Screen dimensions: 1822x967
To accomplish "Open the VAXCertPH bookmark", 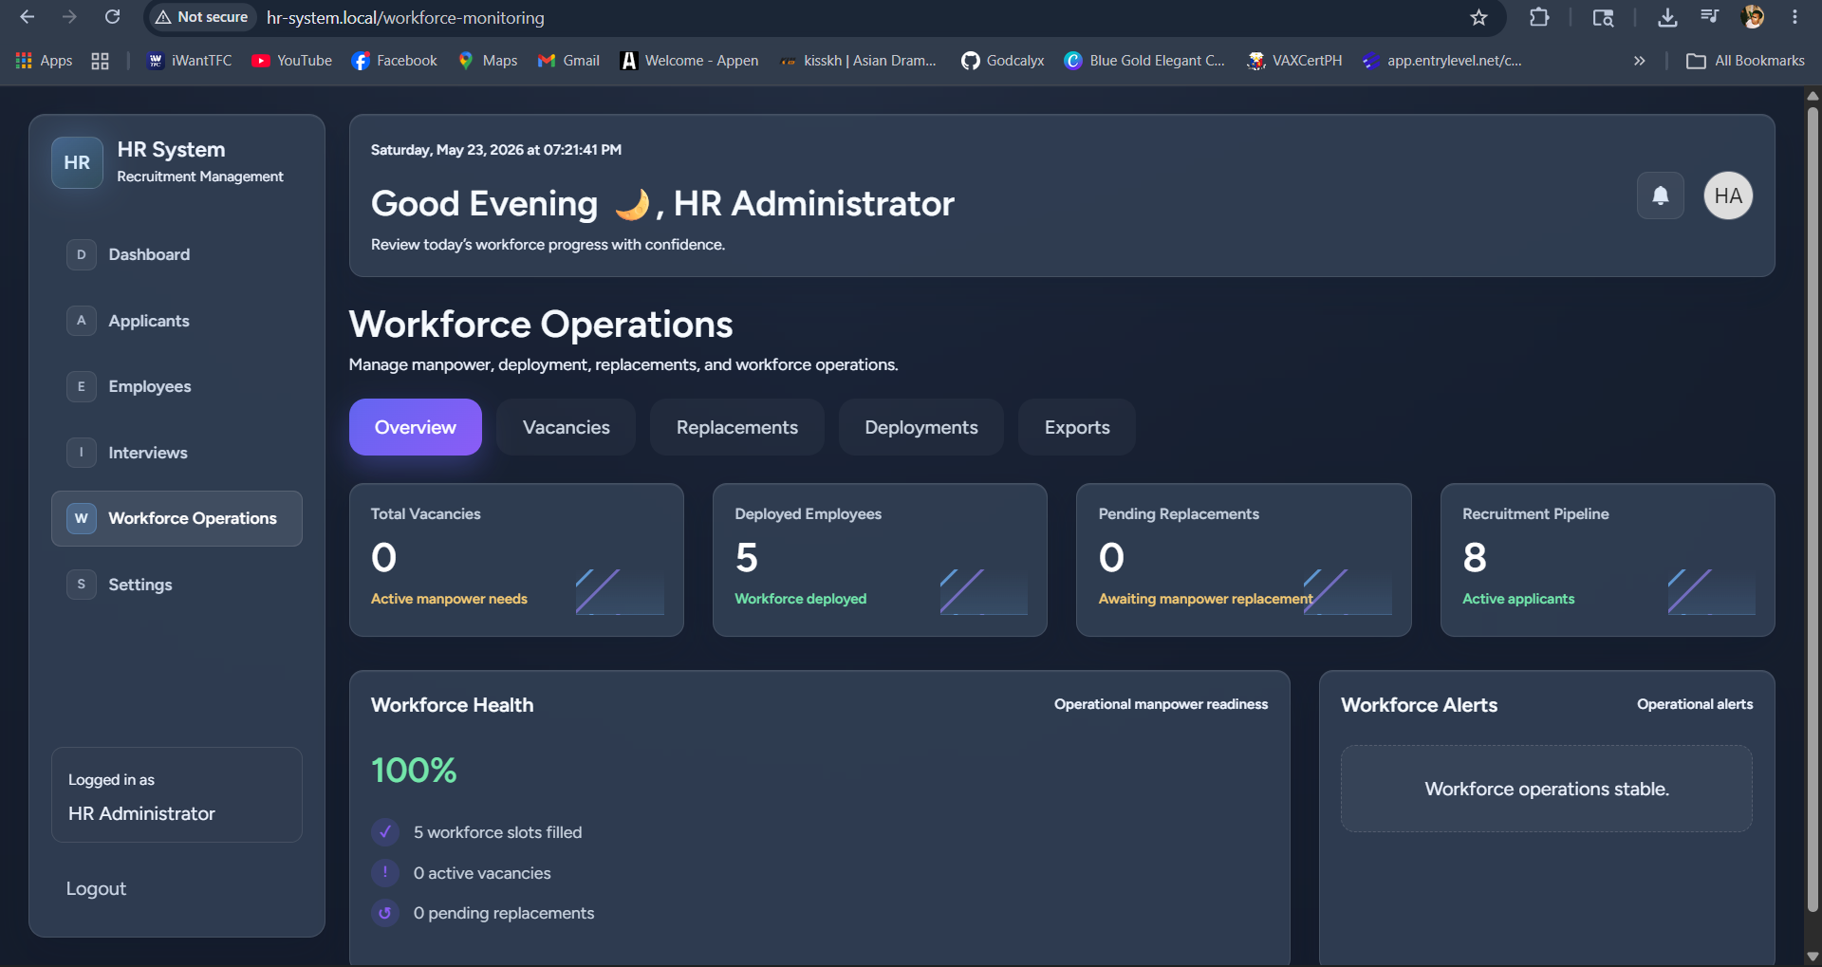I will [1295, 61].
